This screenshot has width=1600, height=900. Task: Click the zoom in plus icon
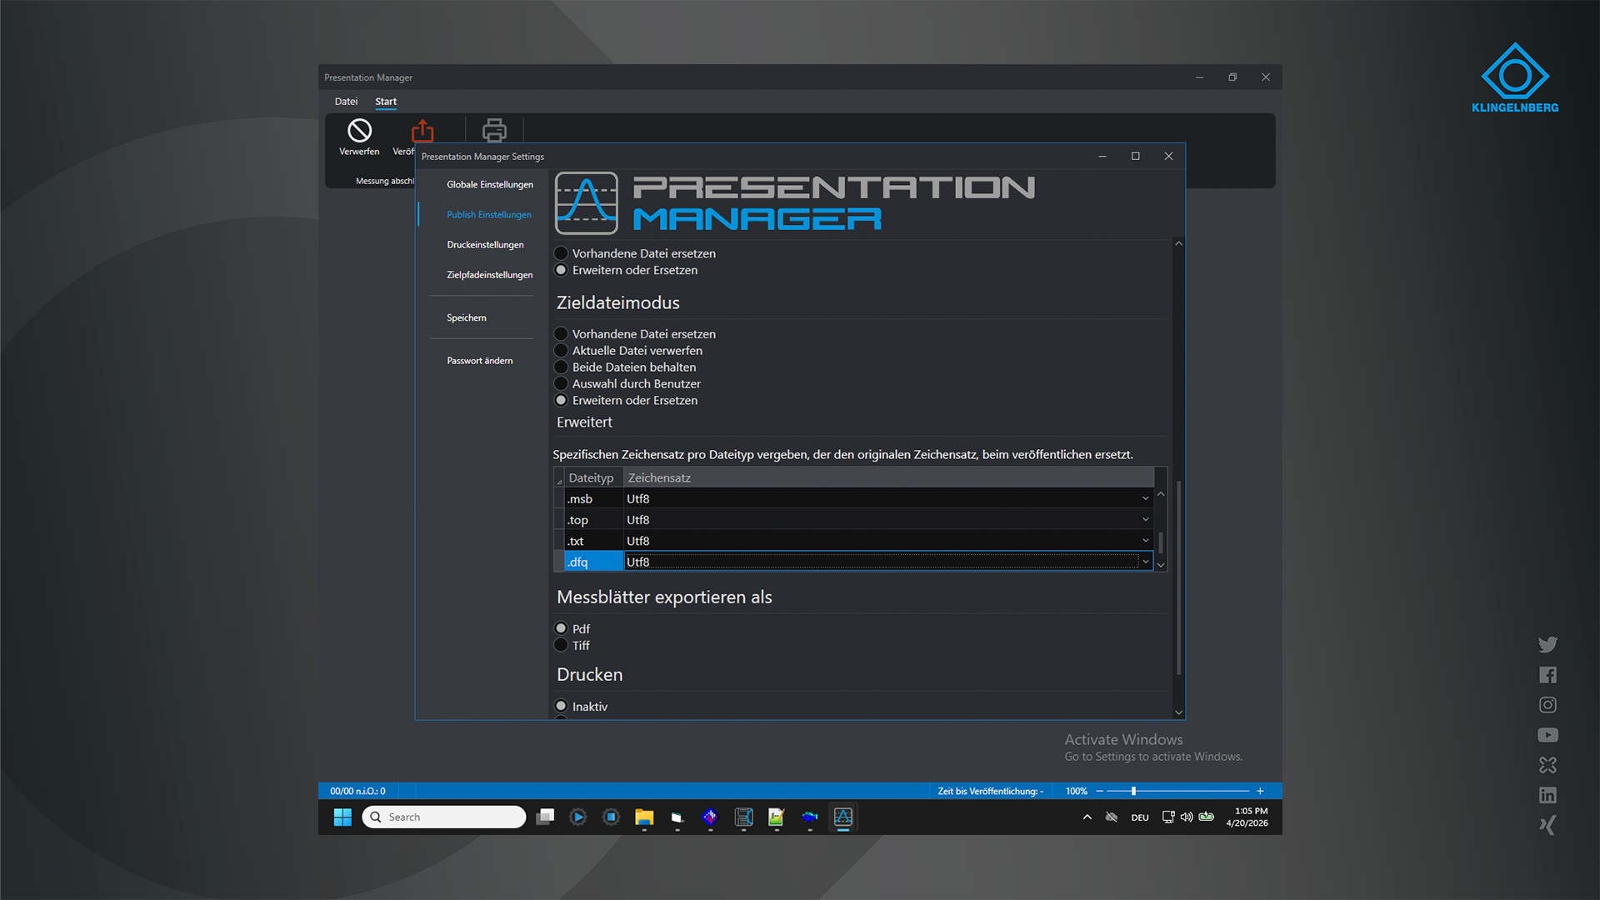click(x=1260, y=791)
